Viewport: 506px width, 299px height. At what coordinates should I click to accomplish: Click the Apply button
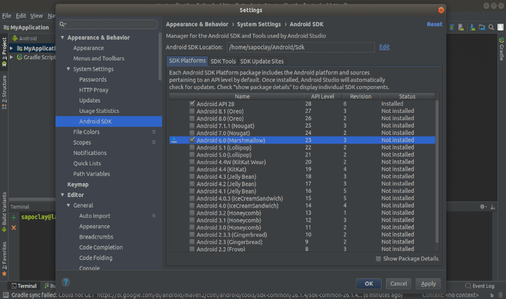(x=428, y=284)
